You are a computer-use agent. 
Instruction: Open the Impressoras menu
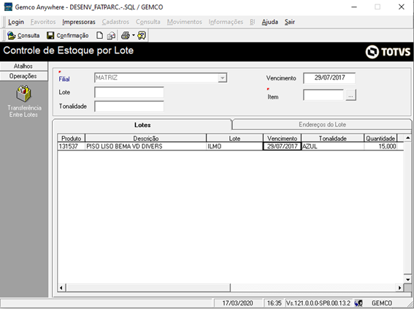tap(79, 22)
